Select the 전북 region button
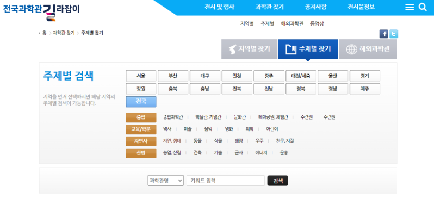This screenshot has height=198, width=435. pos(237,89)
